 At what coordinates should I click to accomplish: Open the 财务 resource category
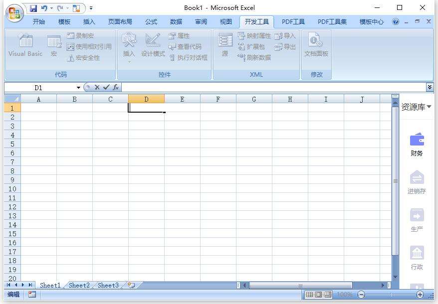[x=417, y=145]
